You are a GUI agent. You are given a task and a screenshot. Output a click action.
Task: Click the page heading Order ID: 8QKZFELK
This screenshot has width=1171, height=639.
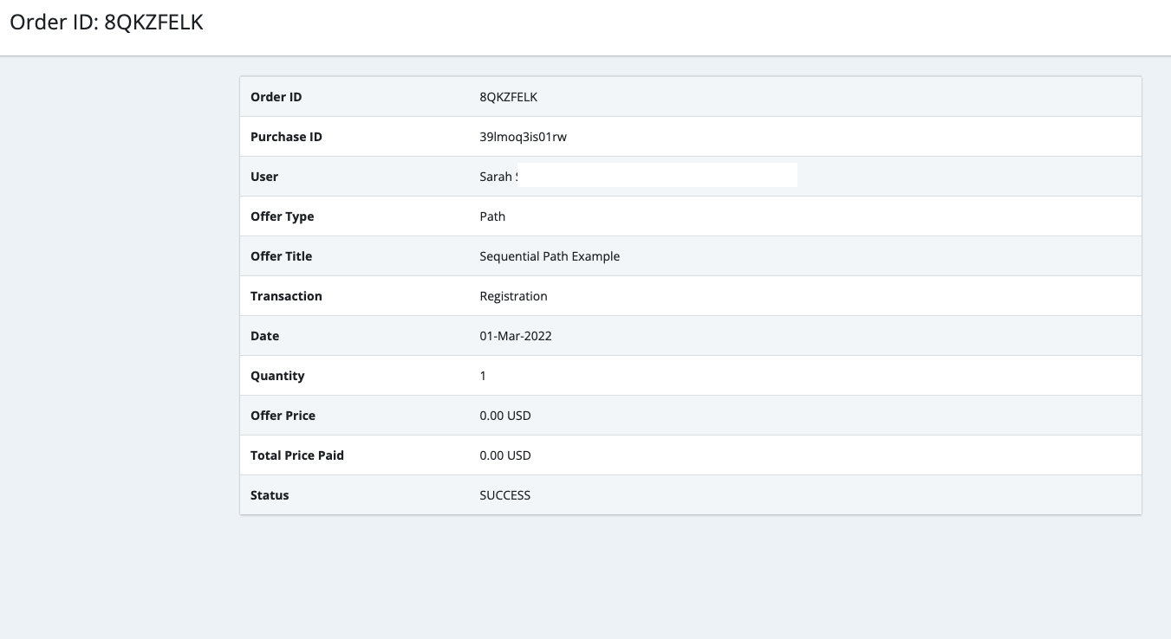click(x=107, y=23)
